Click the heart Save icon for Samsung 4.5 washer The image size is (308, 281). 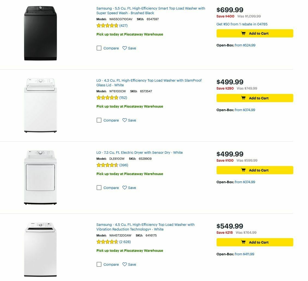125,264
